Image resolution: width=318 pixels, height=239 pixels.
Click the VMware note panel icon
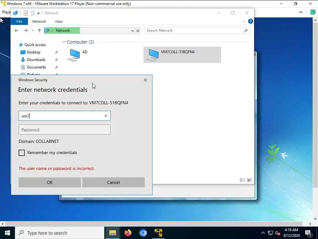pyautogui.click(x=313, y=12)
